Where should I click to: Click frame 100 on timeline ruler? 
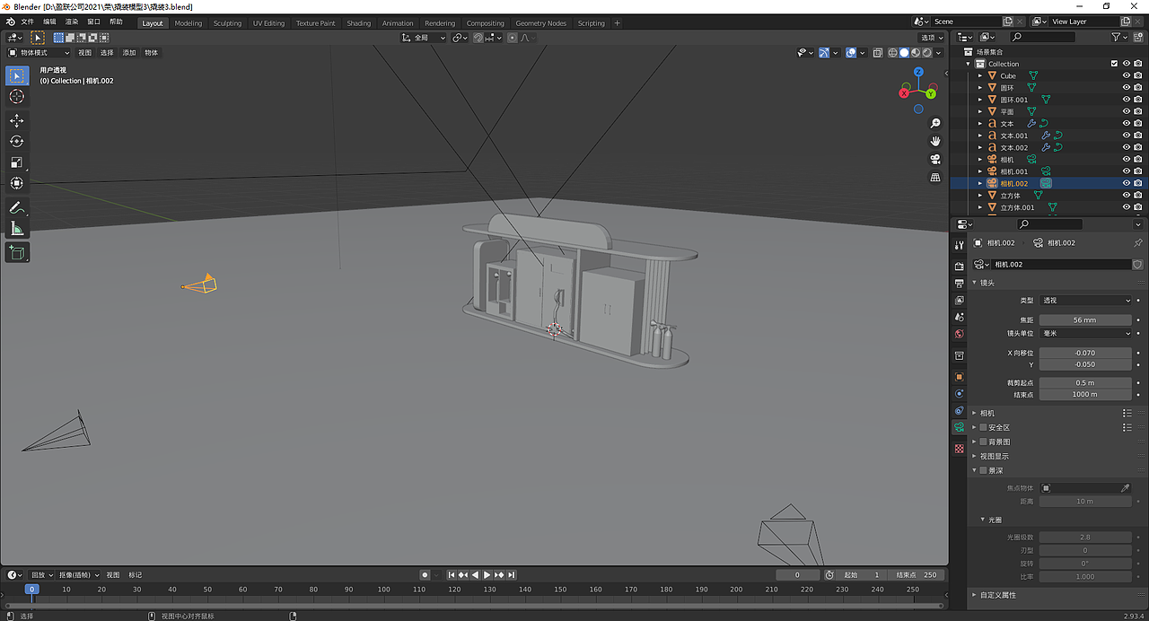click(x=384, y=590)
